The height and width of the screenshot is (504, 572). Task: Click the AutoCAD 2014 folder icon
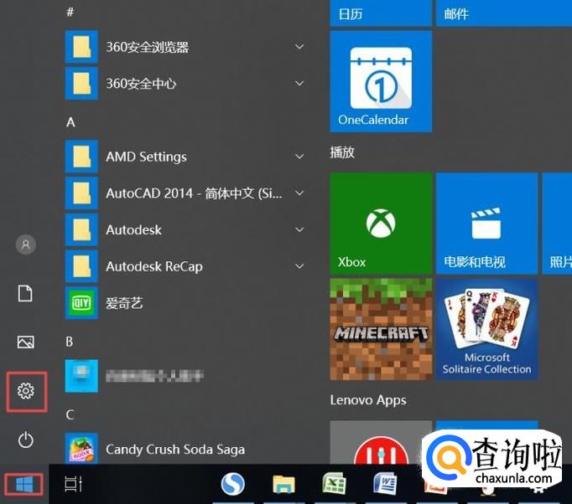coord(81,193)
